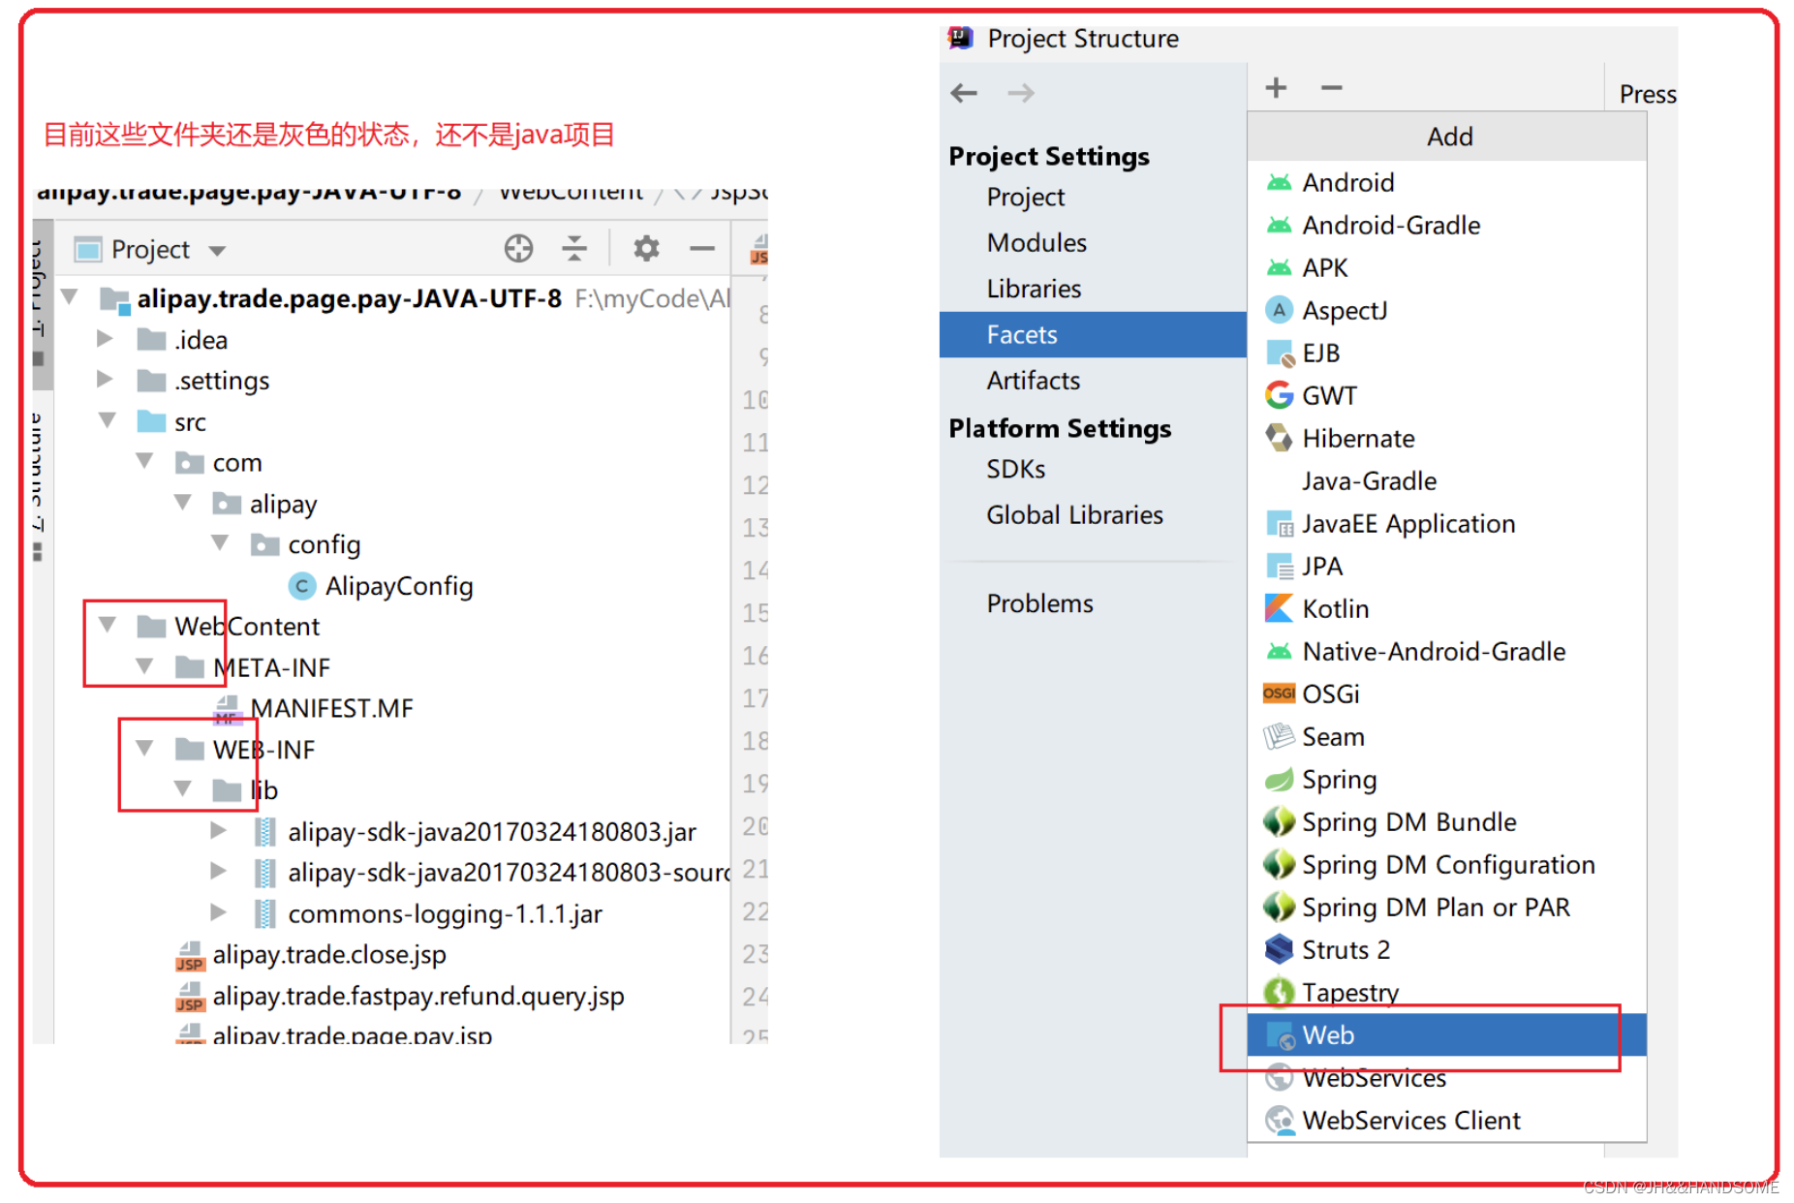Open the Problems section
Viewport: 1794px width, 1203px height.
[1039, 603]
